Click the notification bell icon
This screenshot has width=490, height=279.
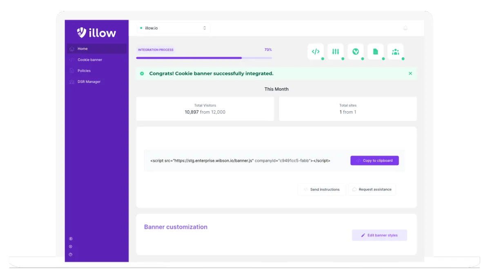pyautogui.click(x=405, y=28)
